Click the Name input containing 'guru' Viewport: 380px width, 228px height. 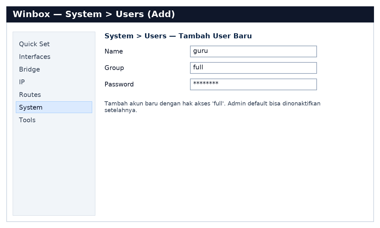[x=253, y=51]
